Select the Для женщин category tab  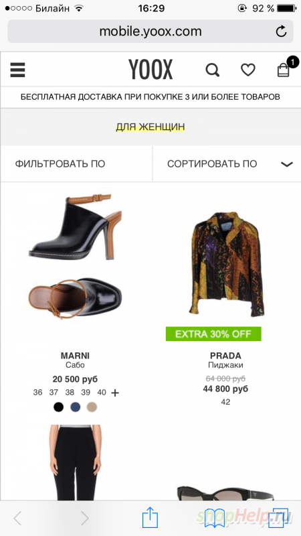click(x=150, y=127)
